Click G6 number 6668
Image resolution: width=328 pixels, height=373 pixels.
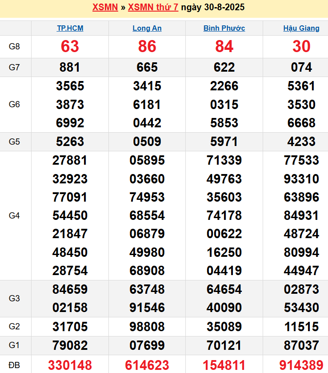tap(301, 123)
